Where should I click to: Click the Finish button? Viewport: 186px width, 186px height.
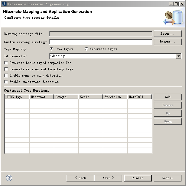138,178
